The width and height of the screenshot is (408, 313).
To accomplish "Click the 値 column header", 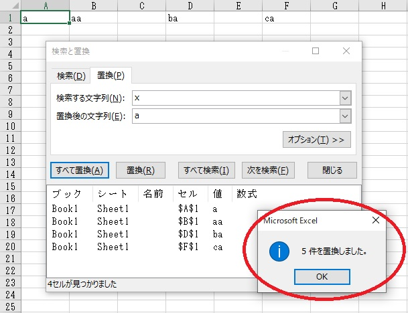I will point(220,194).
